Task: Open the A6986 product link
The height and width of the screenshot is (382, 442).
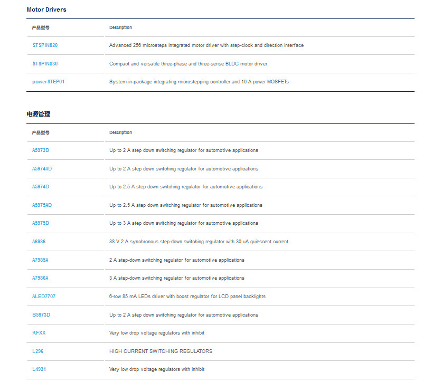Action: click(x=39, y=242)
